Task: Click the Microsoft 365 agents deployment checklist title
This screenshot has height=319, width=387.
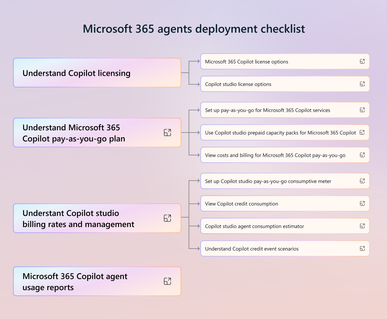Action: (194, 29)
